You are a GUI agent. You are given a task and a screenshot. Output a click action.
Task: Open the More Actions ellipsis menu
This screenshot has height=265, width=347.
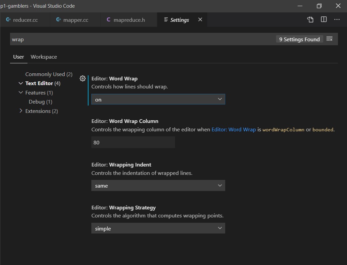click(337, 19)
